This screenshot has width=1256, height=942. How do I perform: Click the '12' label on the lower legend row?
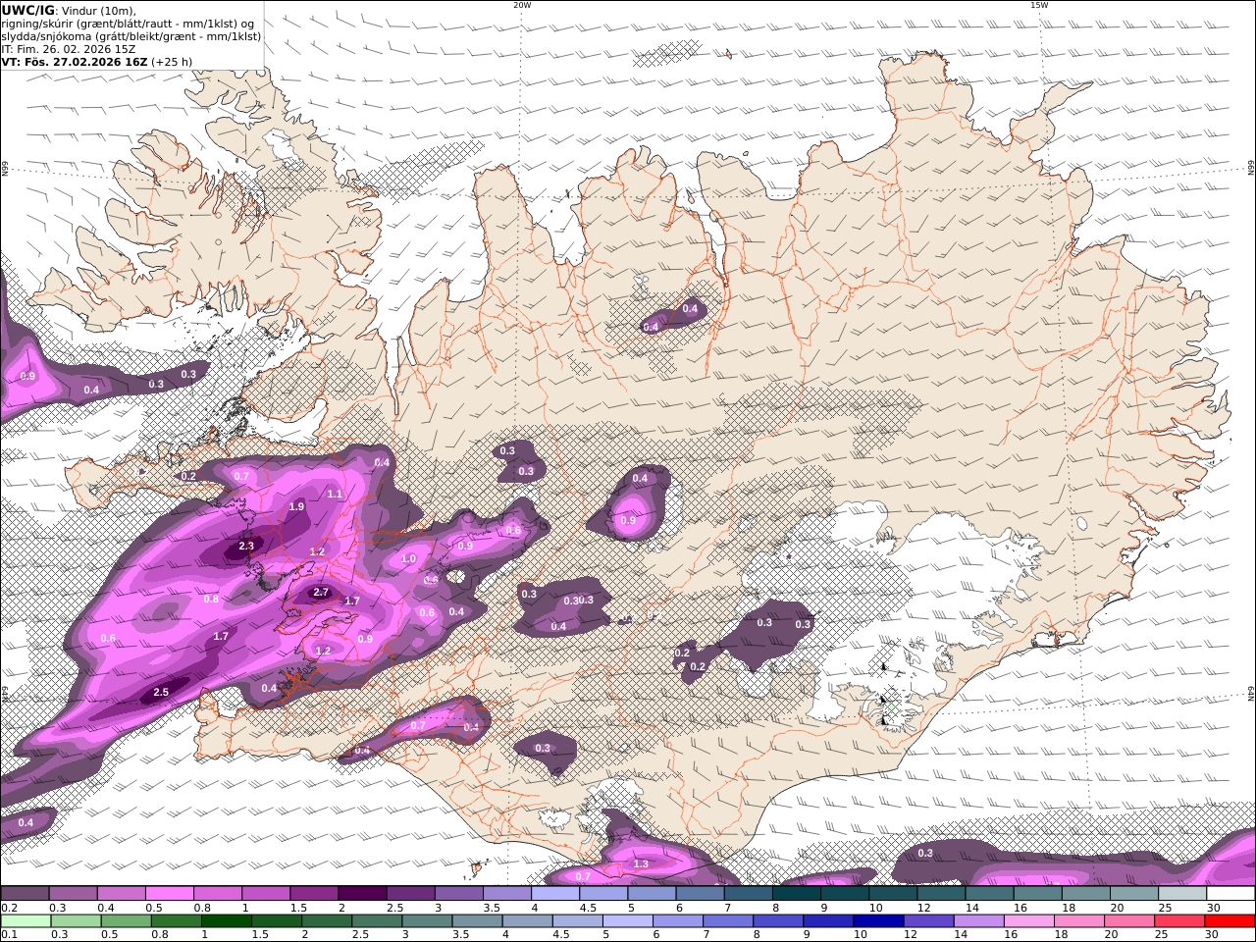[911, 935]
